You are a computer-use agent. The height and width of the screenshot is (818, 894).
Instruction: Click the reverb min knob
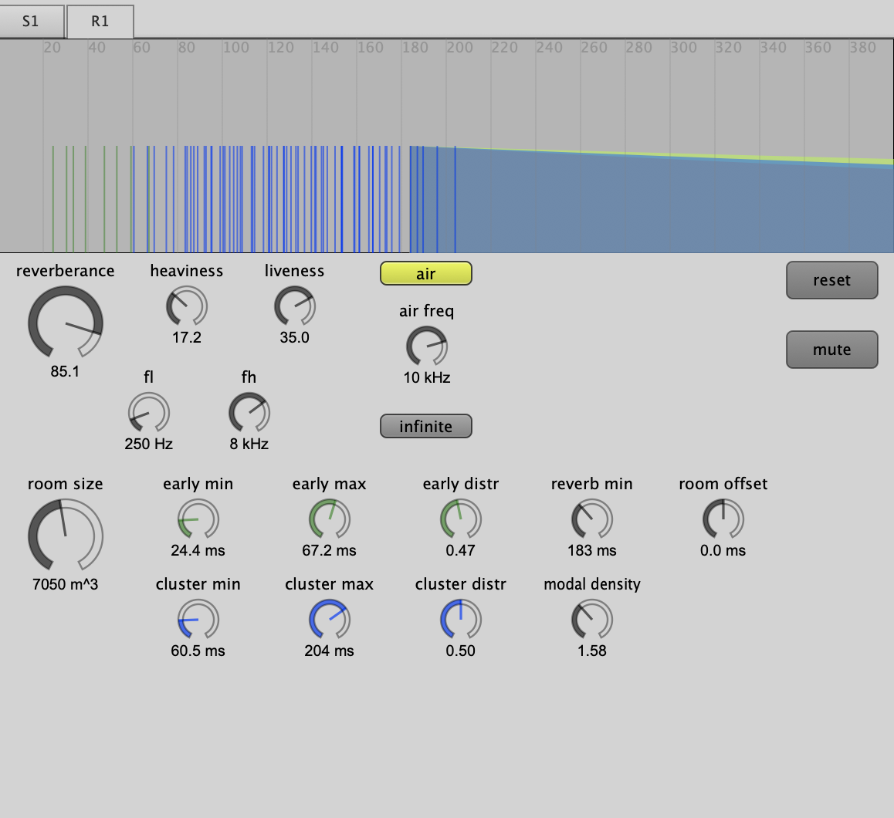(x=592, y=519)
